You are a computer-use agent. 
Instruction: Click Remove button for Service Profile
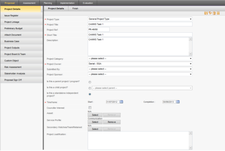point(111,122)
